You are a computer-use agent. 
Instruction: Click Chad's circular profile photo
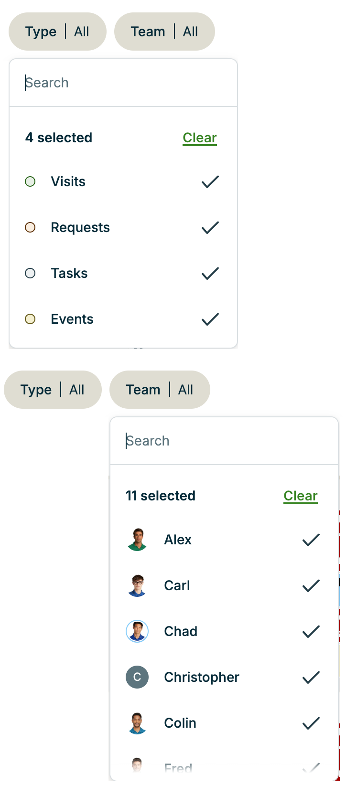pos(137,631)
